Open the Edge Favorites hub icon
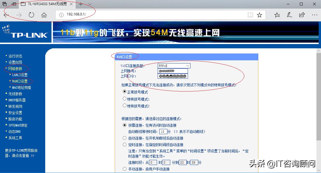321x173 pixels. pos(277,15)
